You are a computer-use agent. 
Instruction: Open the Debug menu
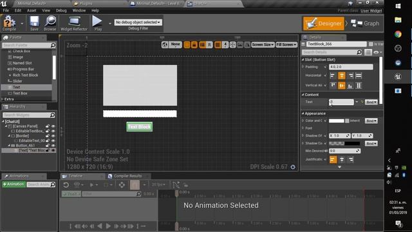(61, 10)
